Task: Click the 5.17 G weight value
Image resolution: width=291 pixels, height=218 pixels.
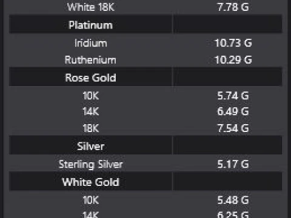Action: coord(233,164)
